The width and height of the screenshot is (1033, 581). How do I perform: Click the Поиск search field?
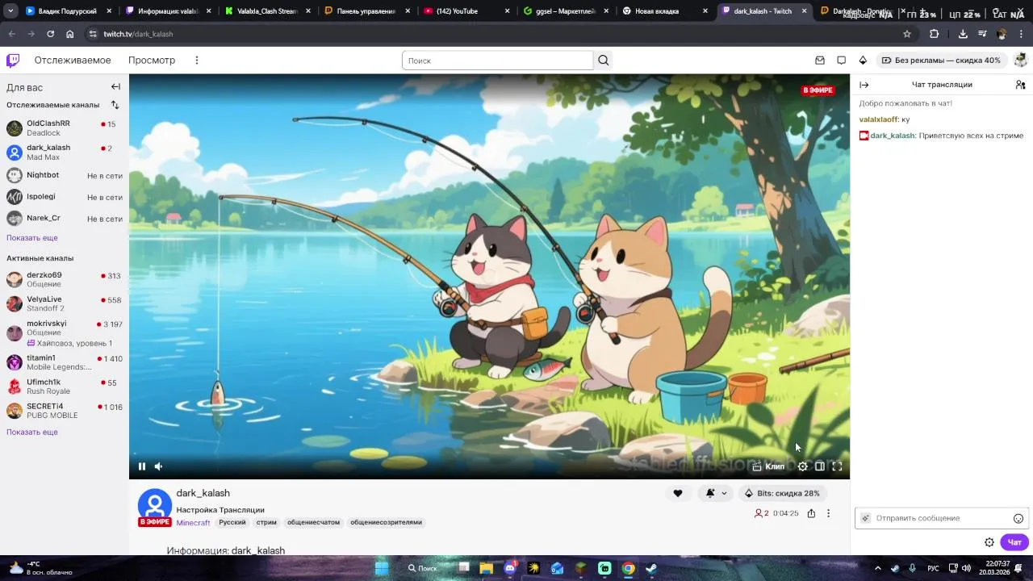tap(497, 61)
